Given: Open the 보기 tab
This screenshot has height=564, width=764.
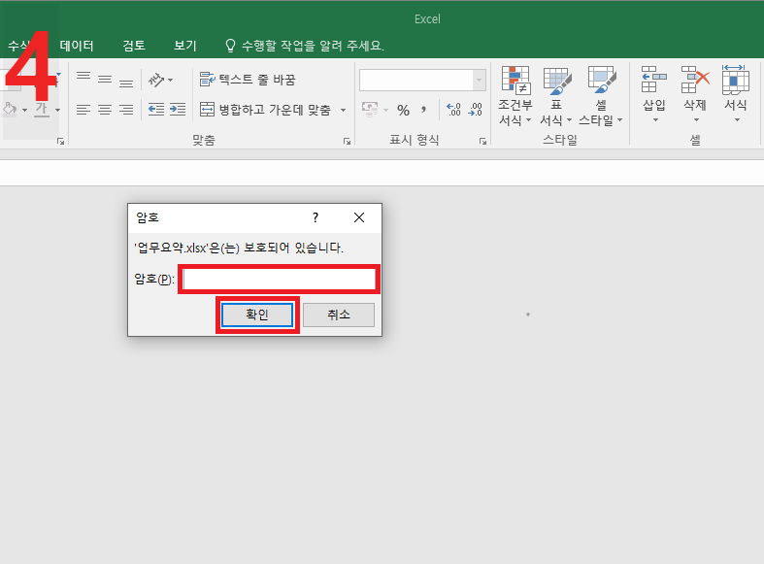Looking at the screenshot, I should point(185,46).
